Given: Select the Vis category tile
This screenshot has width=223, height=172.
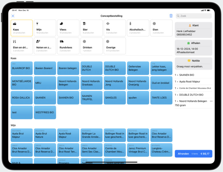Looking at the screenshot, I should (x=115, y=28).
